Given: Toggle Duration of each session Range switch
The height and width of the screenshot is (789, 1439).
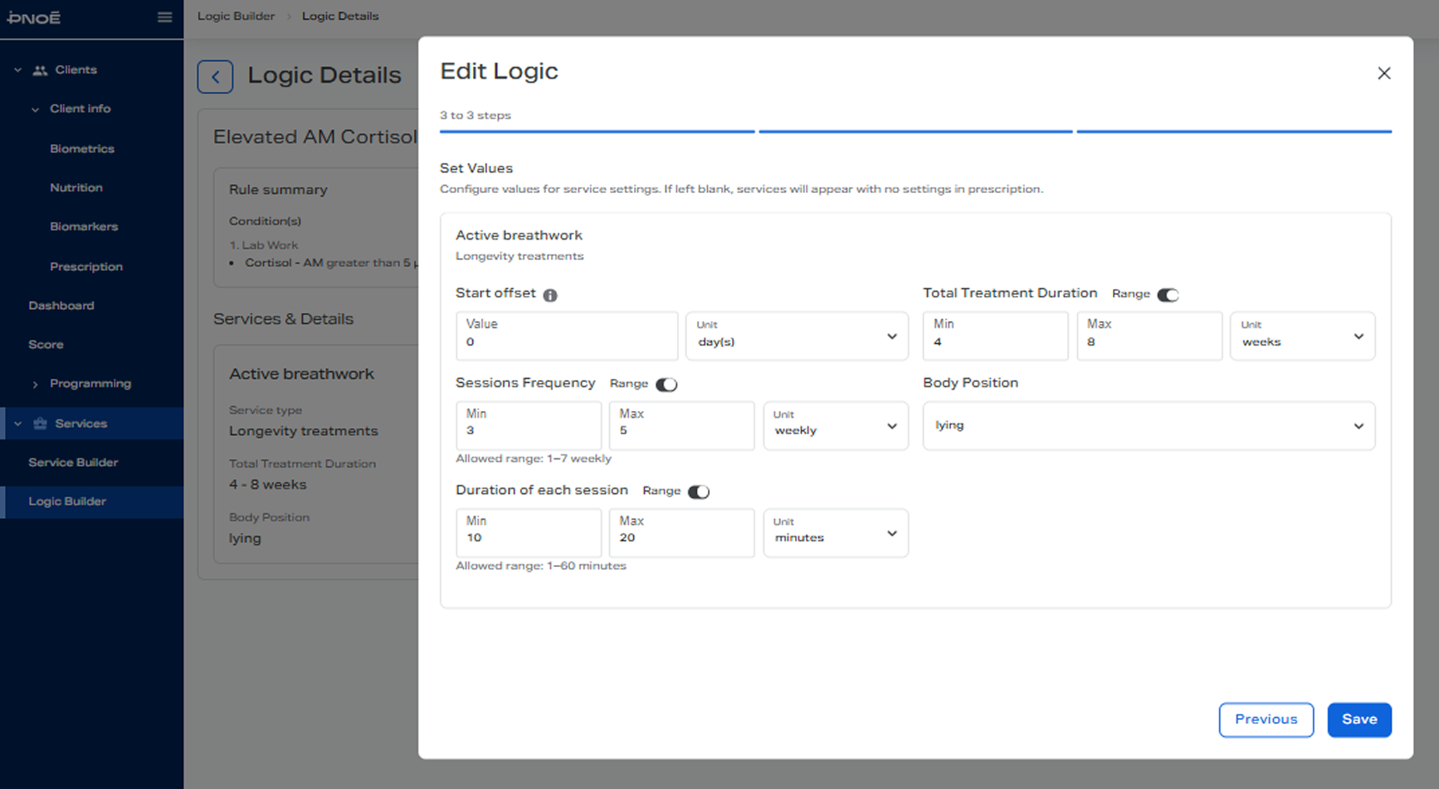Looking at the screenshot, I should click(x=698, y=492).
